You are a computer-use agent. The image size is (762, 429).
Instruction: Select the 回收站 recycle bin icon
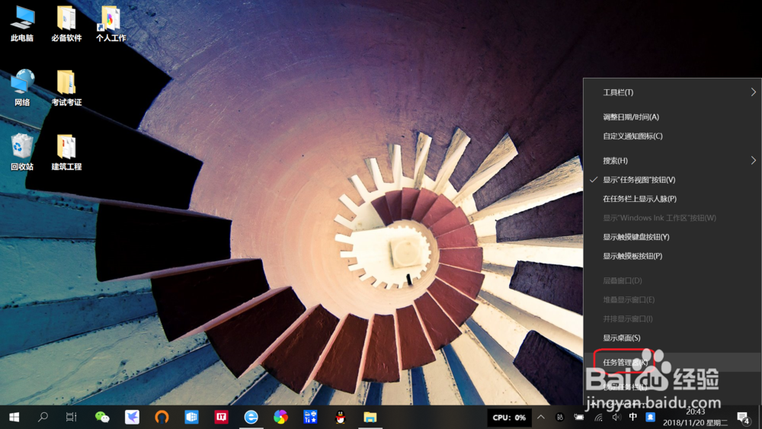coord(22,152)
